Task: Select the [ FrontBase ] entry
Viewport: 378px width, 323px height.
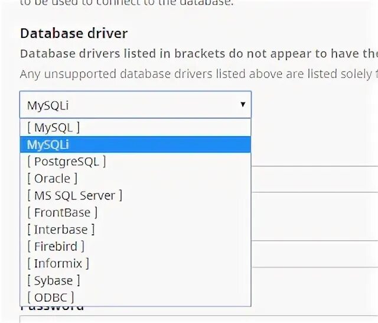Action: click(x=62, y=212)
